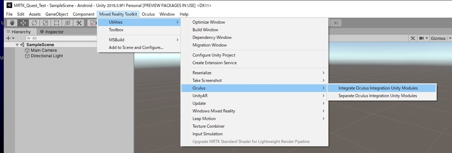The height and width of the screenshot is (153, 452).
Task: Close the Mixed Reality Toolkit menu
Action: pyautogui.click(x=119, y=14)
